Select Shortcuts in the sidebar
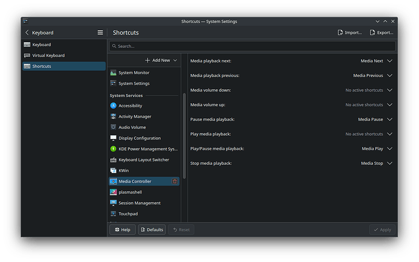 pyautogui.click(x=64, y=66)
